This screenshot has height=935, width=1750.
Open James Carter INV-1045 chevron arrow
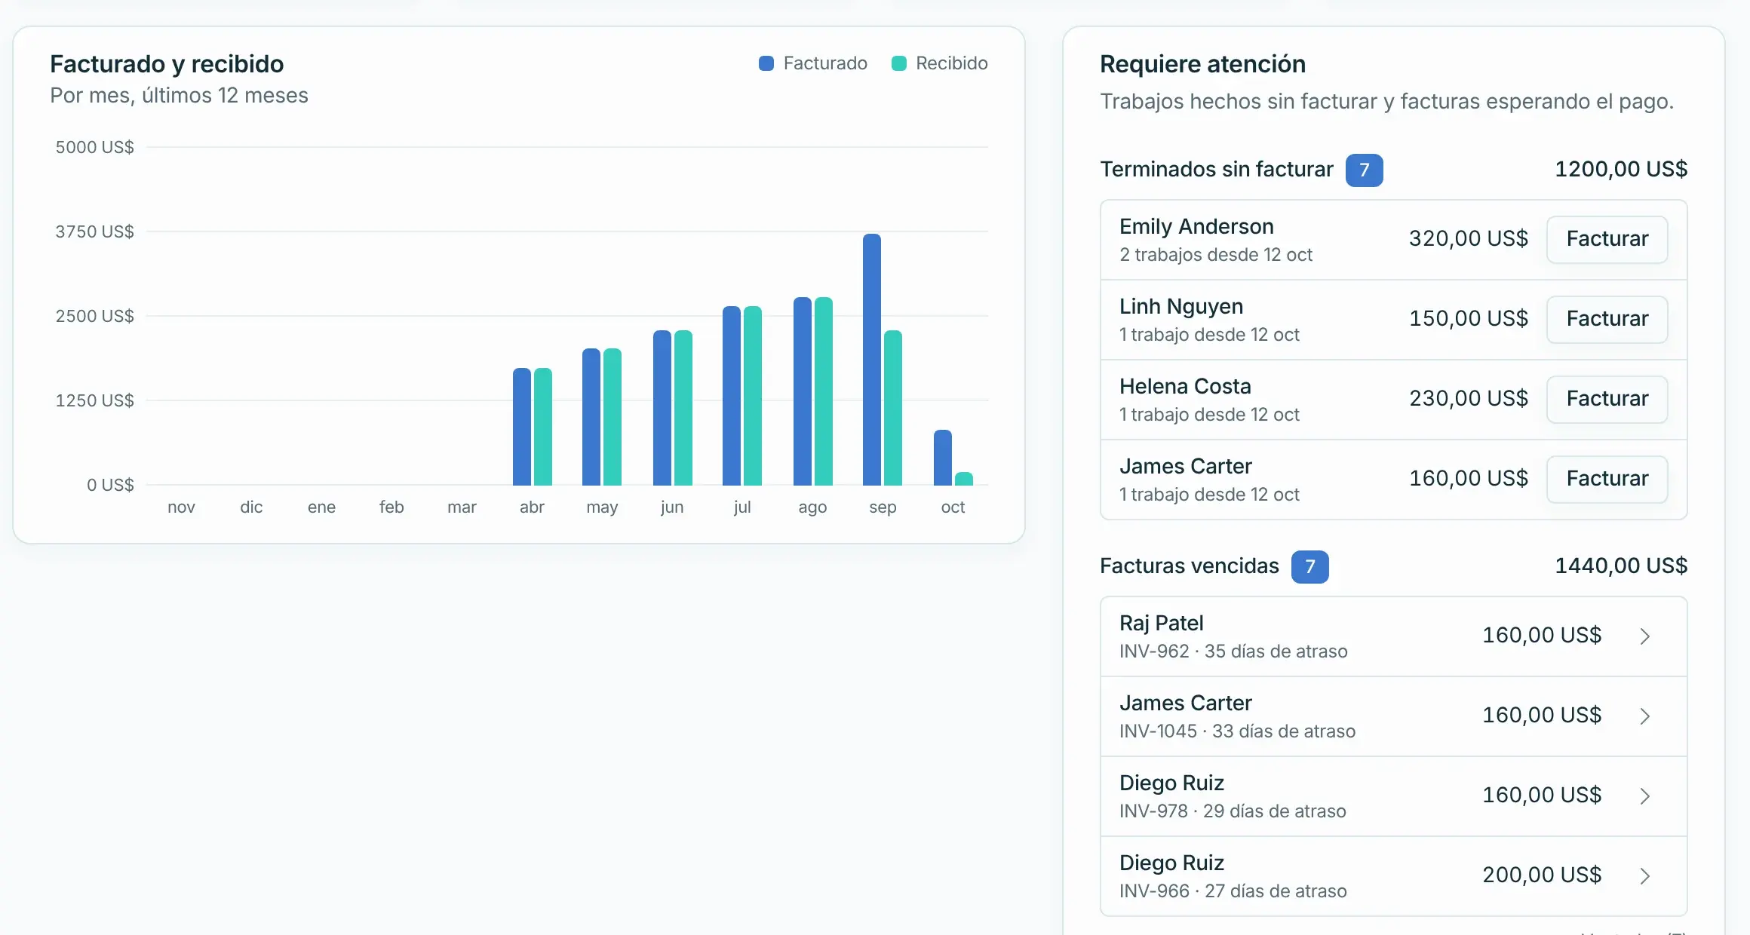pos(1645,716)
